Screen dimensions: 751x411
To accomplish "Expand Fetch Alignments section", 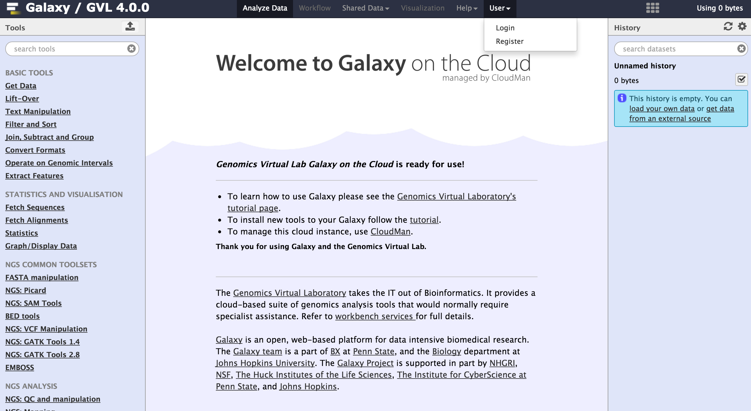I will [37, 220].
